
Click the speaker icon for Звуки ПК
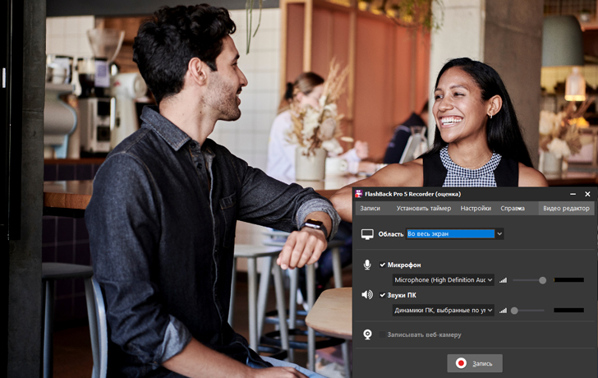367,294
